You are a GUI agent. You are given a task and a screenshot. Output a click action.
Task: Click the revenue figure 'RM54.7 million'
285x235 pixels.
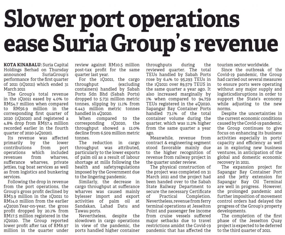pos(19,103)
